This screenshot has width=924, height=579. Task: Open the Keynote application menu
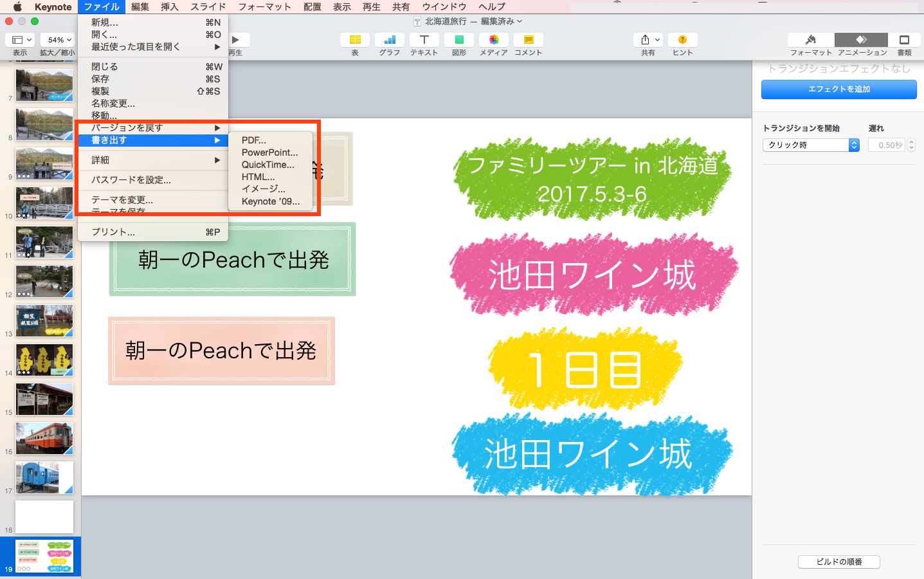click(53, 7)
